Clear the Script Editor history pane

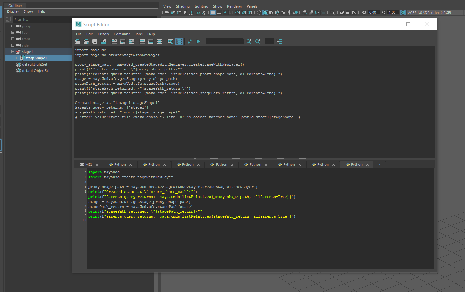pos(114,41)
